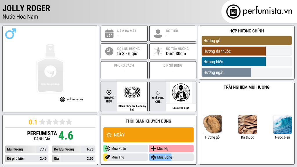Click the Độ phổ biến 2.40 score box
Viewport: 297px width, 167px height.
point(27,159)
